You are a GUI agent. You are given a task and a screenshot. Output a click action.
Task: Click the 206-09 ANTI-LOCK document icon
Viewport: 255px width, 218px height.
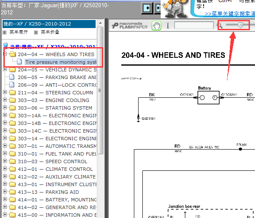coord(12,85)
